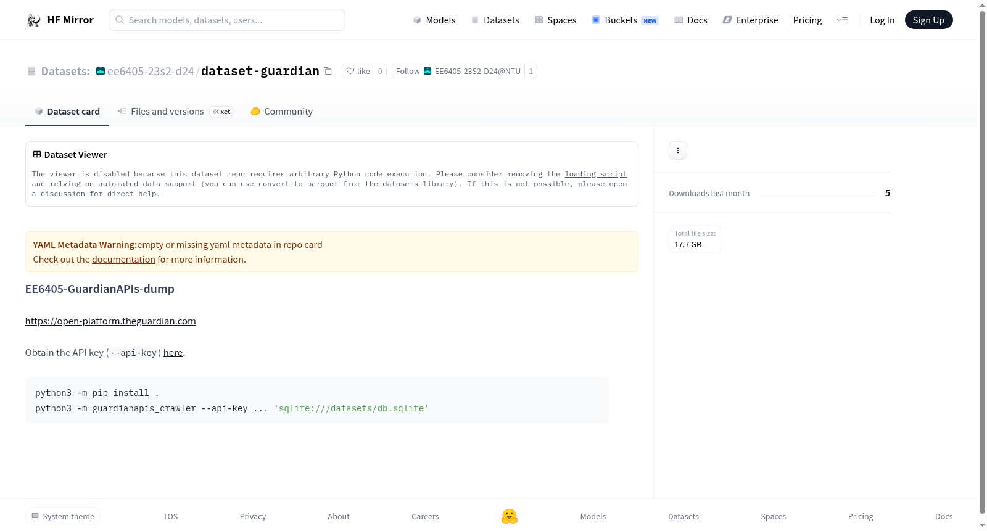
Task: Click the footer Models link
Action: 593,516
